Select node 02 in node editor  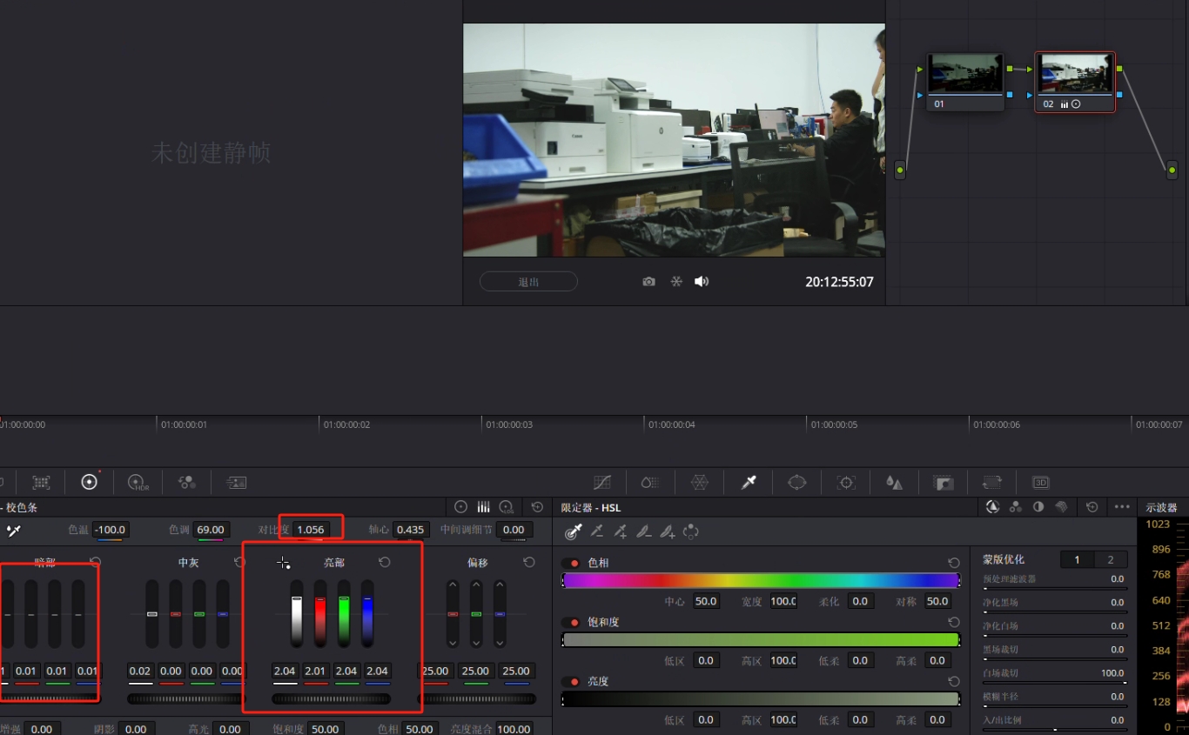1075,82
